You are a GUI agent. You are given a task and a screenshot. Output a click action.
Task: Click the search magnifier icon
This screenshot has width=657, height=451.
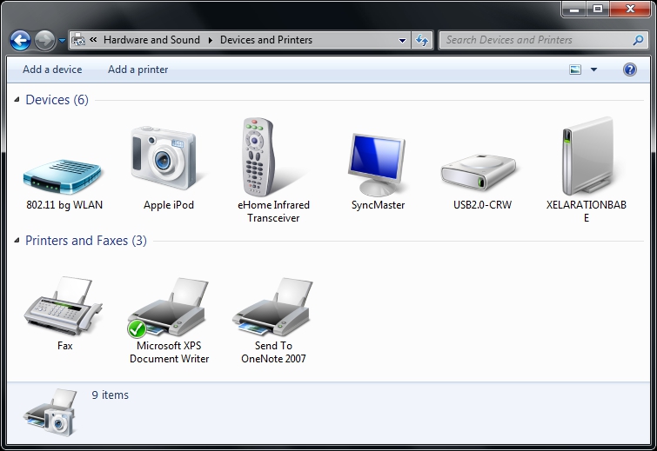638,40
